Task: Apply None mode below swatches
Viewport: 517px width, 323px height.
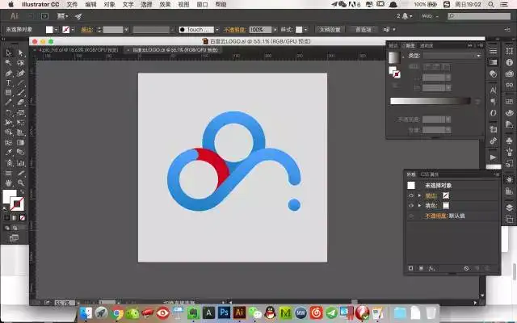Action: pos(23,218)
